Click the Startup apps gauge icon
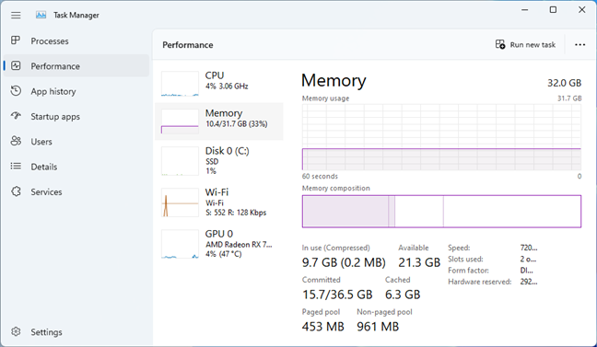 [x=16, y=116]
